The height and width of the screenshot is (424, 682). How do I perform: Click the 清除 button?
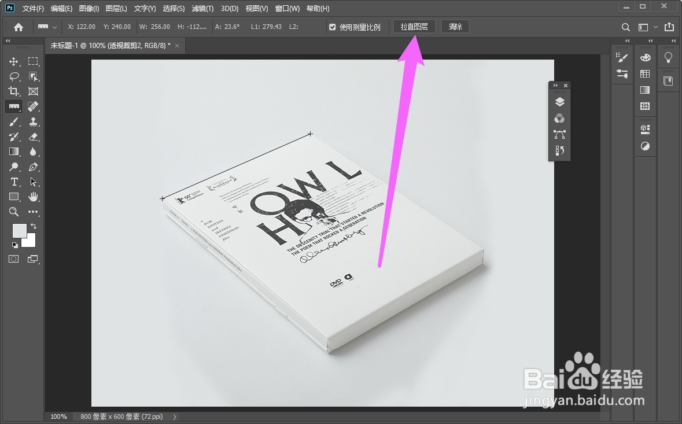click(455, 27)
